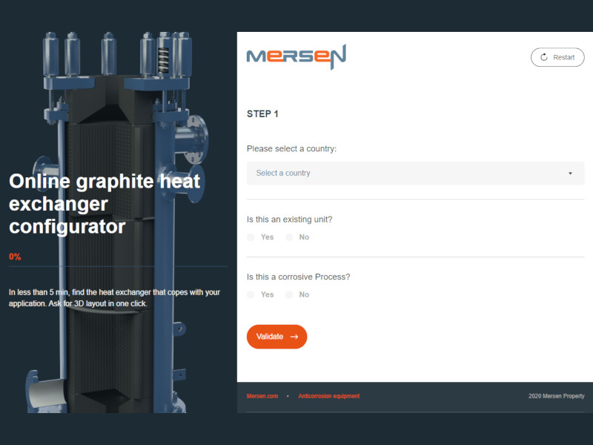The width and height of the screenshot is (593, 445).
Task: Click the country dropdown arrow
Action: pos(570,174)
